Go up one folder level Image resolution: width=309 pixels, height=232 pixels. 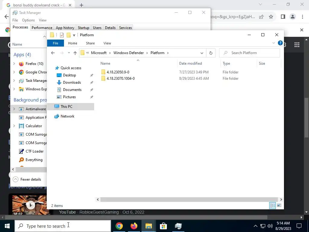click(75, 53)
